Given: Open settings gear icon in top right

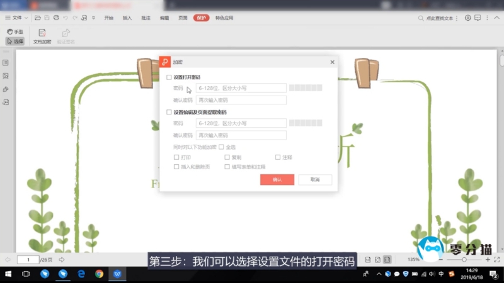Looking at the screenshot, I should 467,18.
